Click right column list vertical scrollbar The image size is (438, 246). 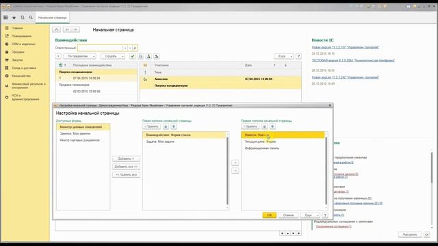pos(326,171)
